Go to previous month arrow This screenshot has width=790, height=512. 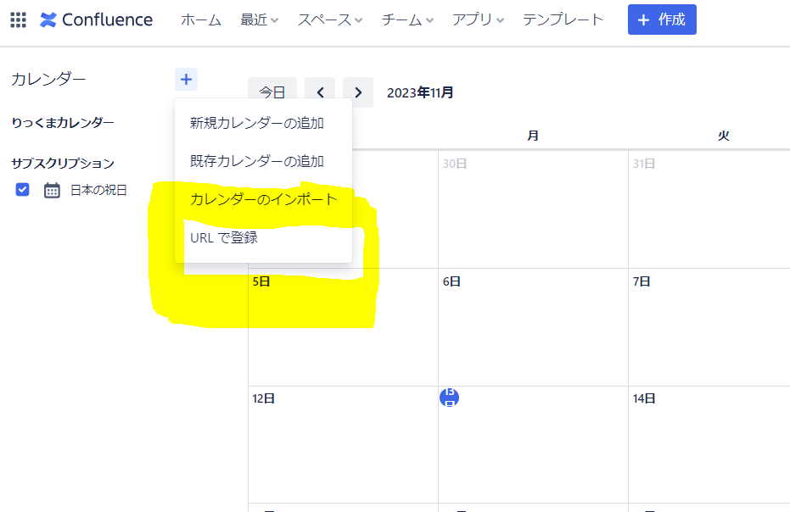click(x=320, y=92)
